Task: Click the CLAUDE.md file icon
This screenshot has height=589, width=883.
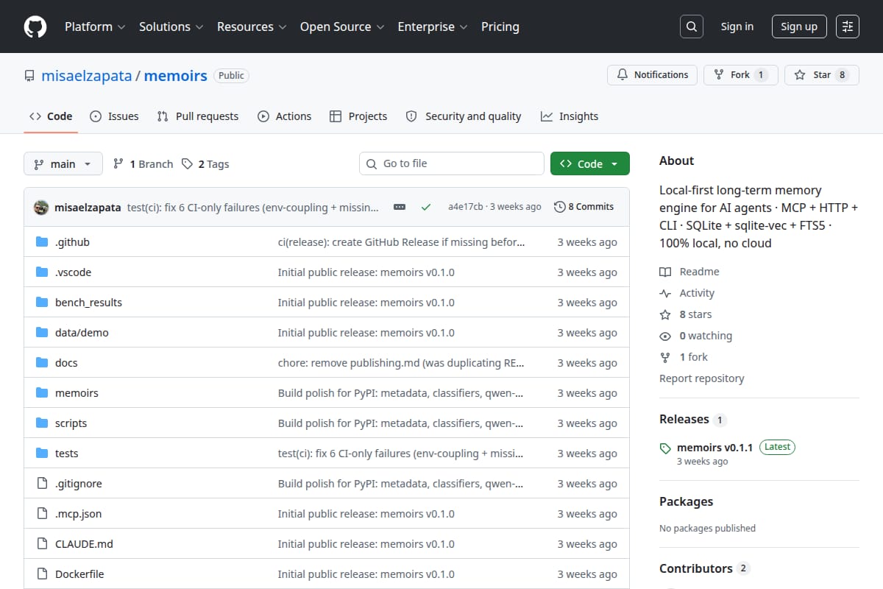Action: tap(42, 543)
